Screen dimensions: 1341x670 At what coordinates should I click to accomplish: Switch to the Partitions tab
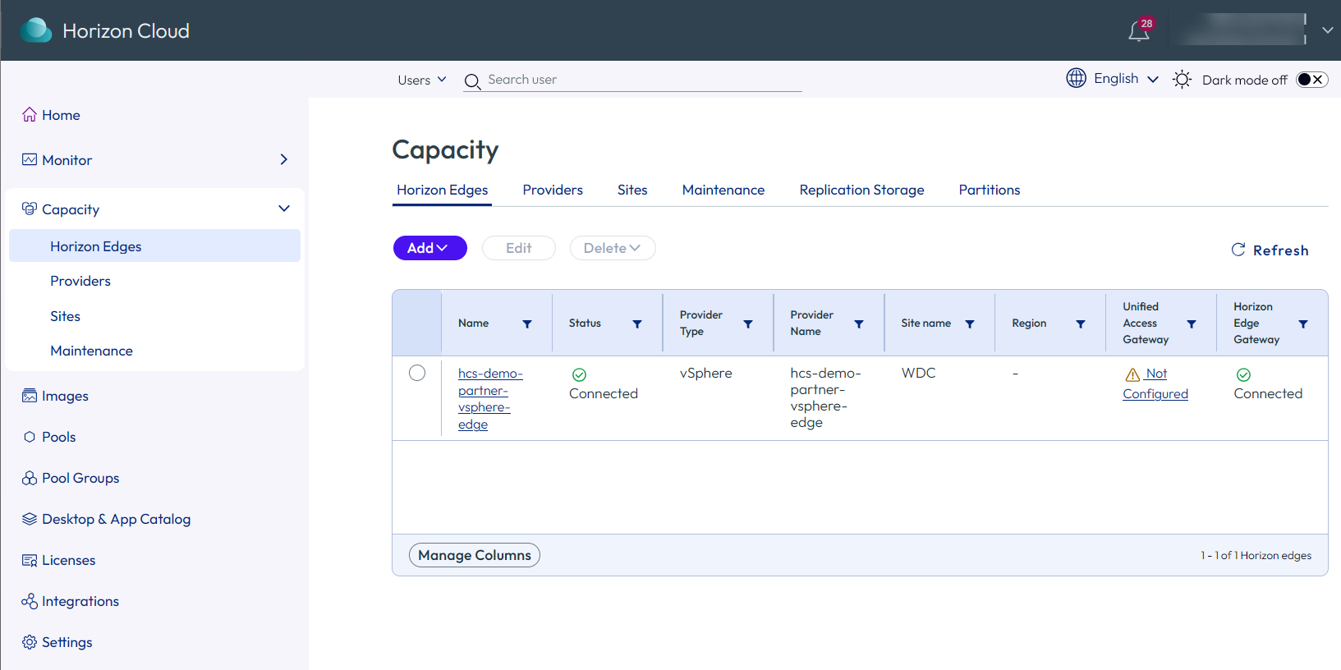tap(990, 190)
